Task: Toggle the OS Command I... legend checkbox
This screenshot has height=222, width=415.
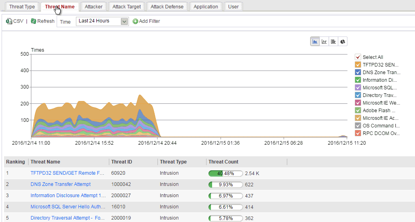Action: click(x=358, y=126)
